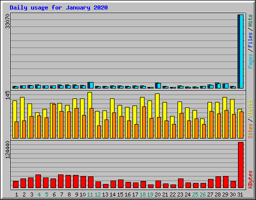
Task: Click the red KBytes bar for day 4
Action: (x=38, y=181)
